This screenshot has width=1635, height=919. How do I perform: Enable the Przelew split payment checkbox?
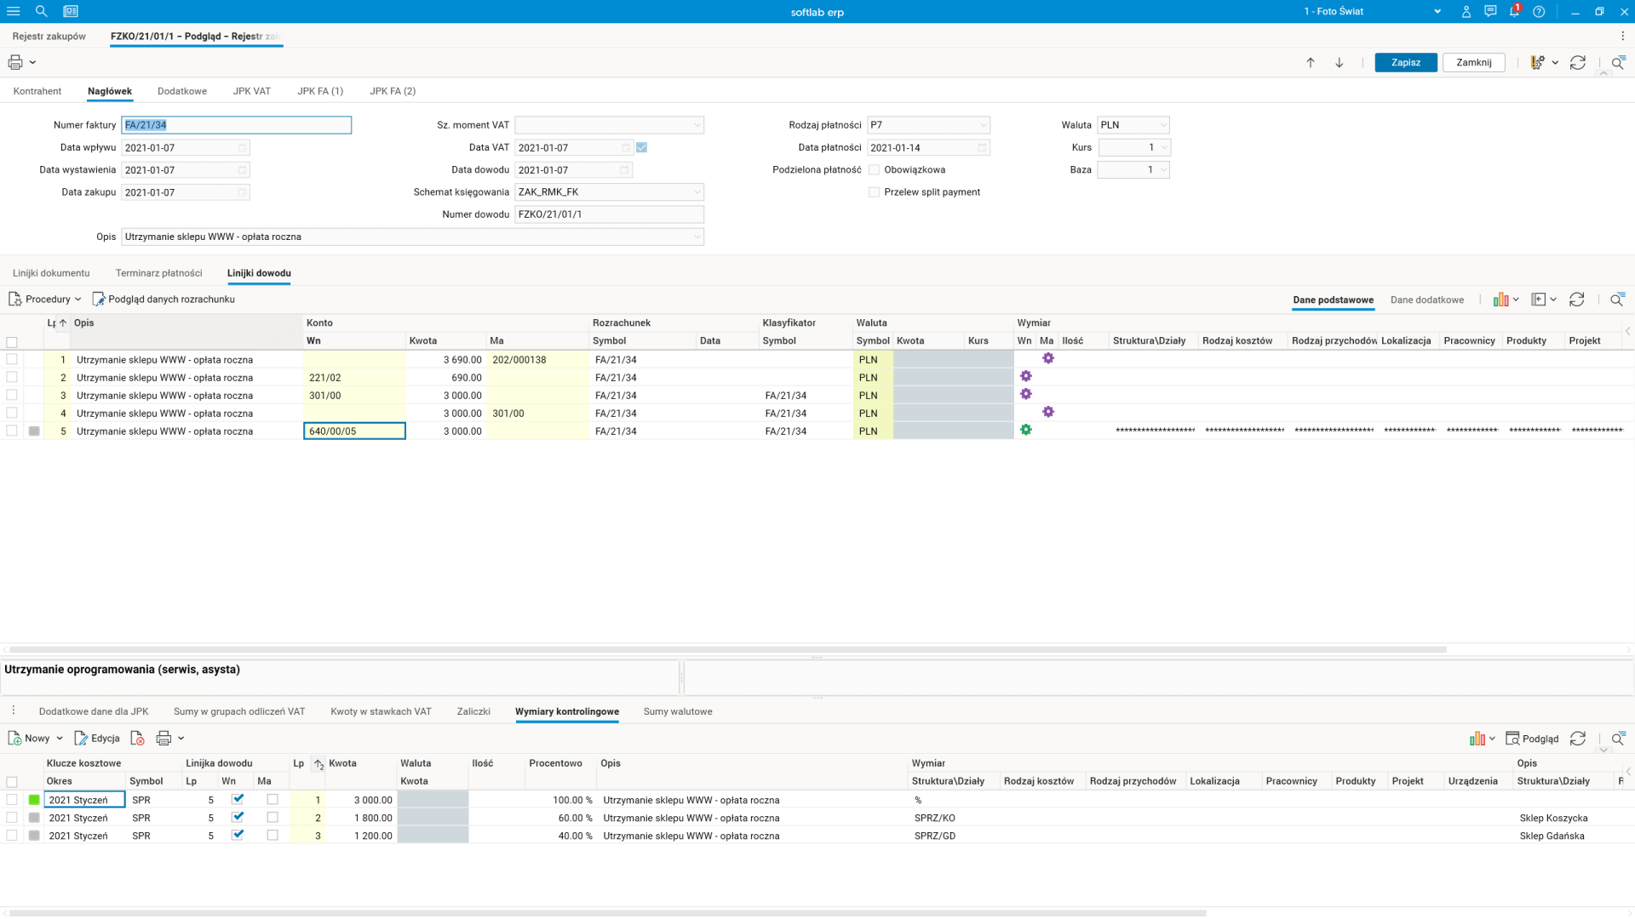point(874,192)
